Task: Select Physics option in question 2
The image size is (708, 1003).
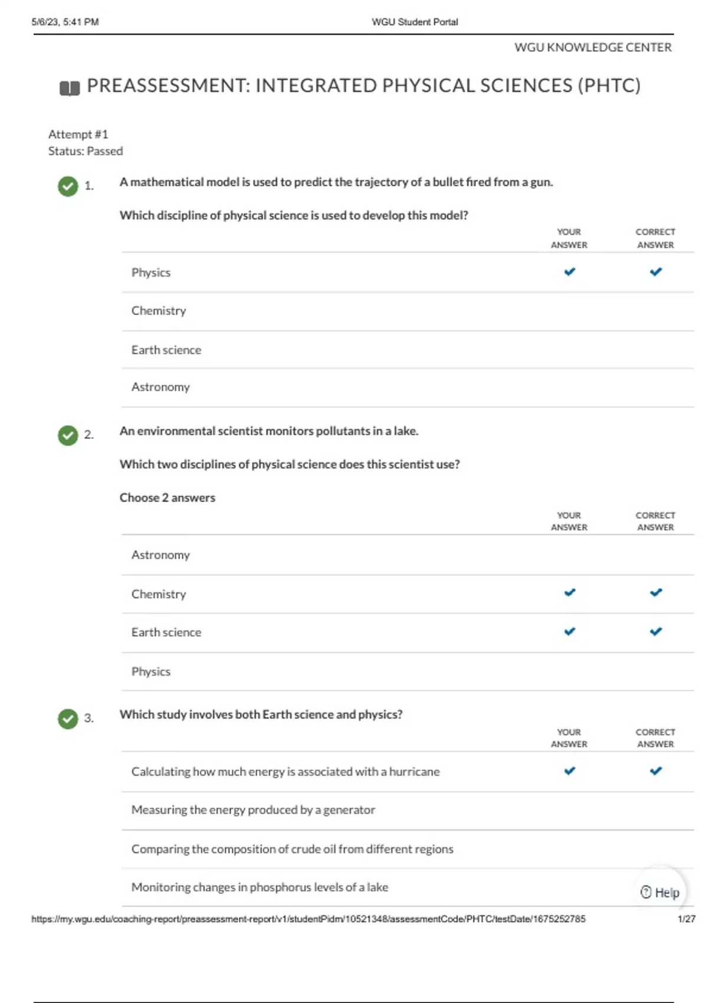Action: [407, 671]
